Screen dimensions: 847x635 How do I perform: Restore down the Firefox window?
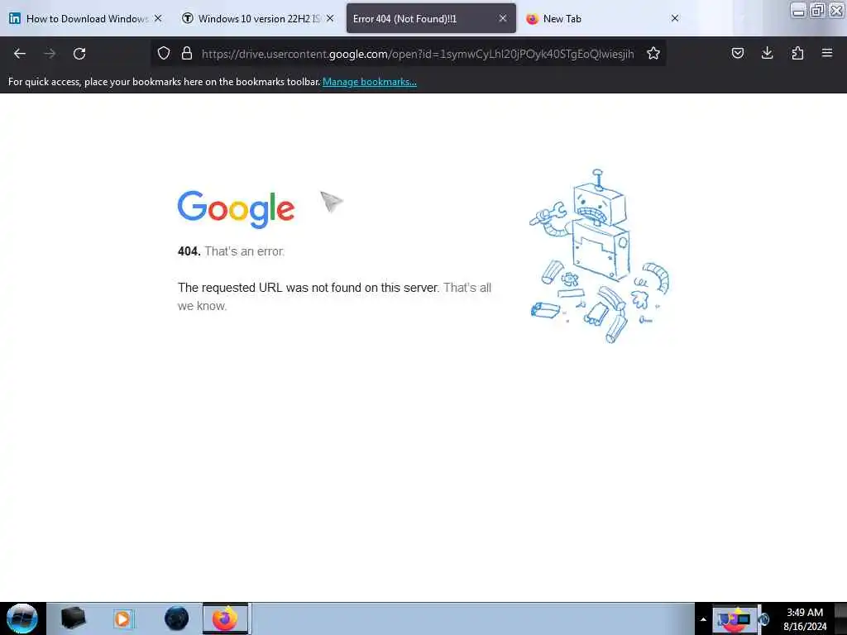pos(817,10)
